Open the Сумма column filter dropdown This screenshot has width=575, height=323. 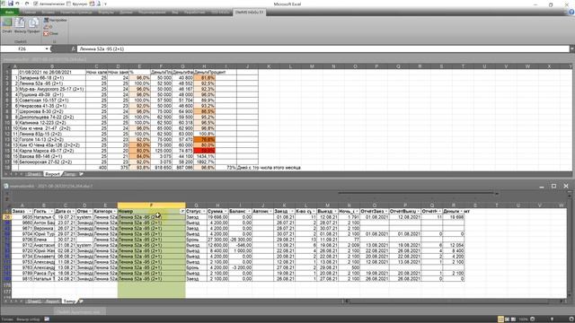tap(226, 212)
